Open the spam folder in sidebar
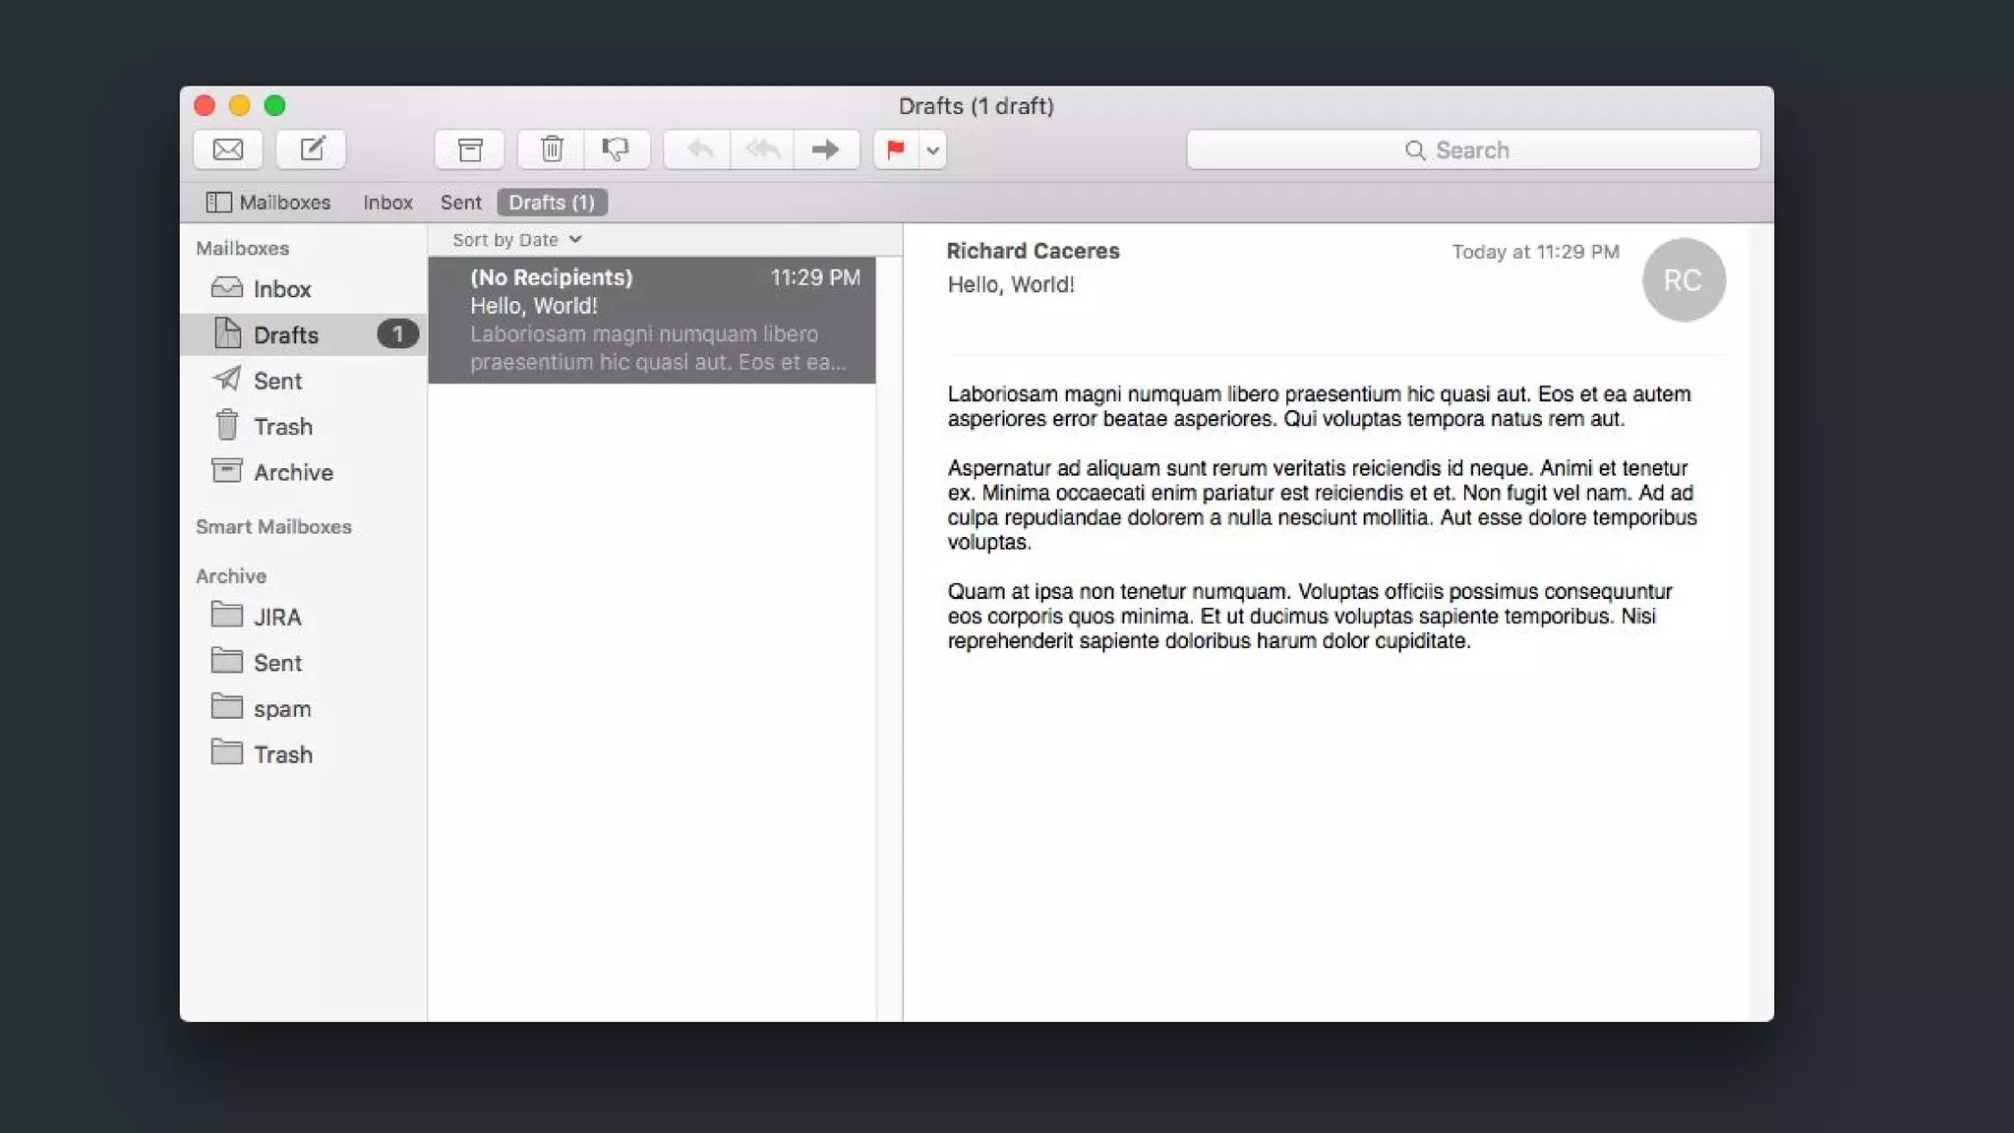The image size is (2014, 1133). click(281, 709)
